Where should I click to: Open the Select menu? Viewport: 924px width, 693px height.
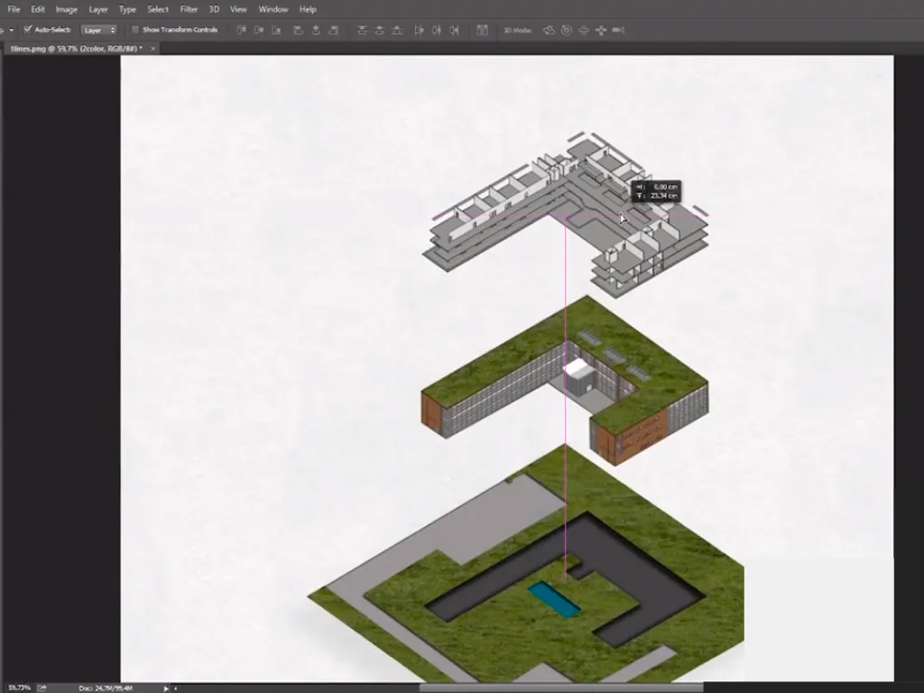tap(158, 9)
